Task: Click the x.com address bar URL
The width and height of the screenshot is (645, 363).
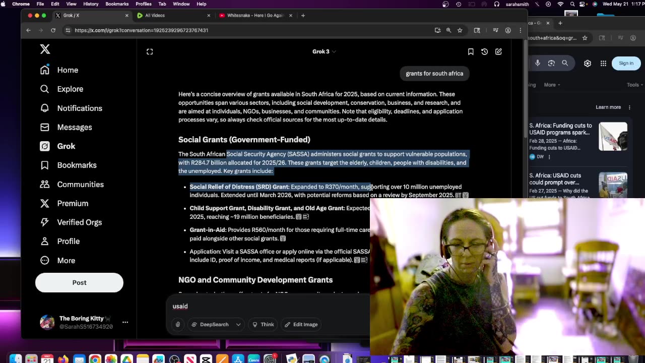Action: click(142, 30)
